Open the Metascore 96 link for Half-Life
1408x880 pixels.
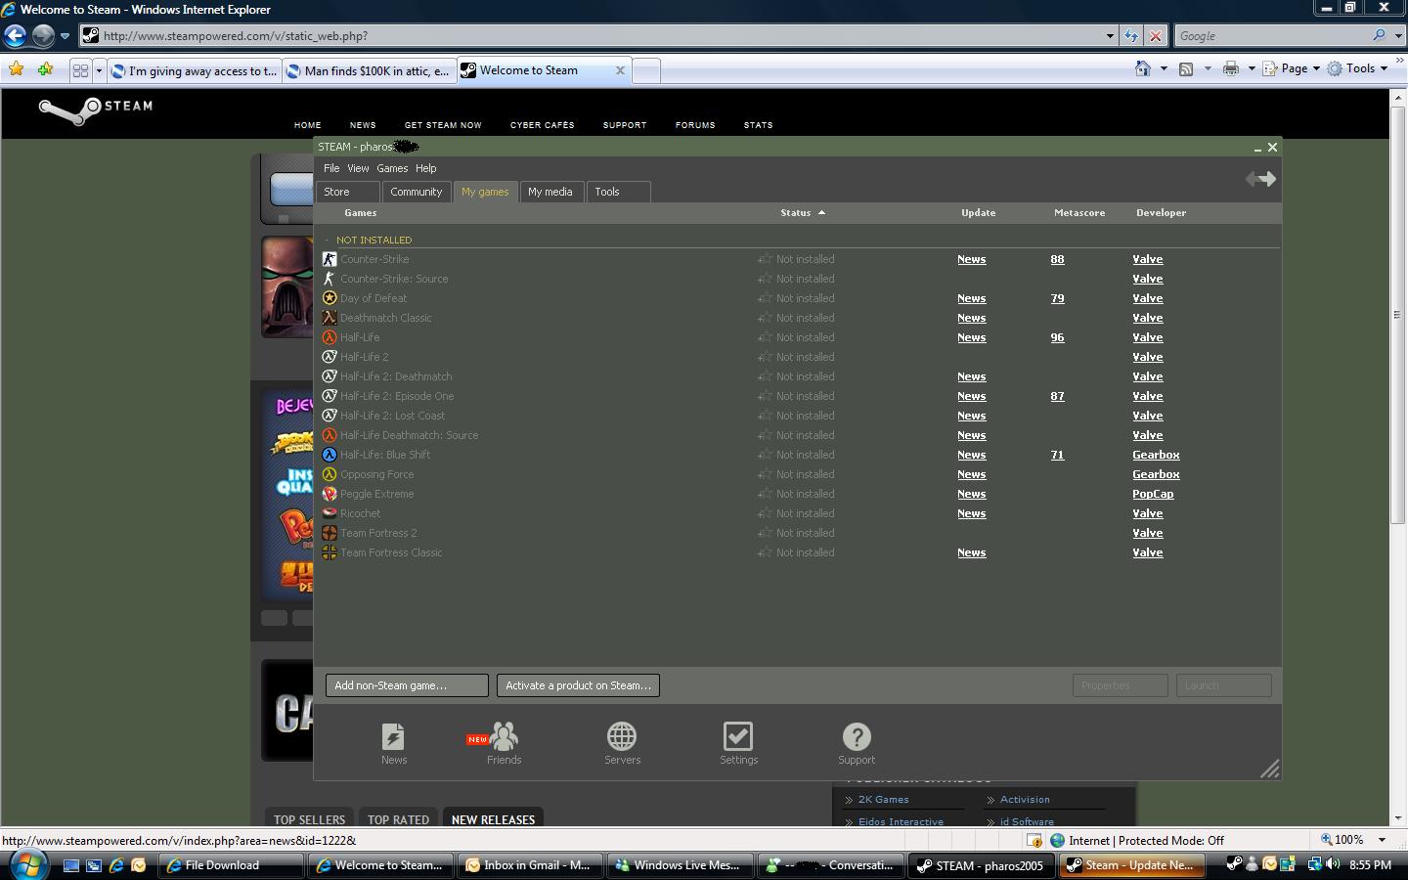pyautogui.click(x=1057, y=337)
